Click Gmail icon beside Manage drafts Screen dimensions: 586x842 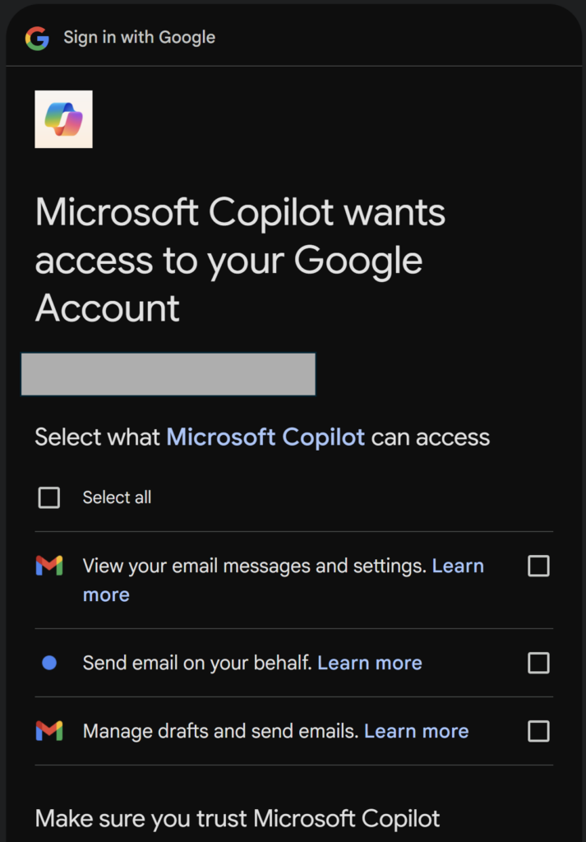coord(49,731)
